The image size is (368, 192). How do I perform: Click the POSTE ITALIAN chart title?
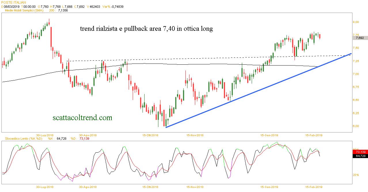[x=14, y=2]
